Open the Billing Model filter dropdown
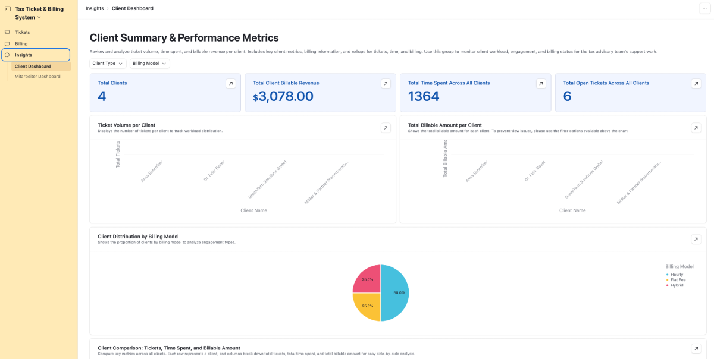 (x=149, y=63)
